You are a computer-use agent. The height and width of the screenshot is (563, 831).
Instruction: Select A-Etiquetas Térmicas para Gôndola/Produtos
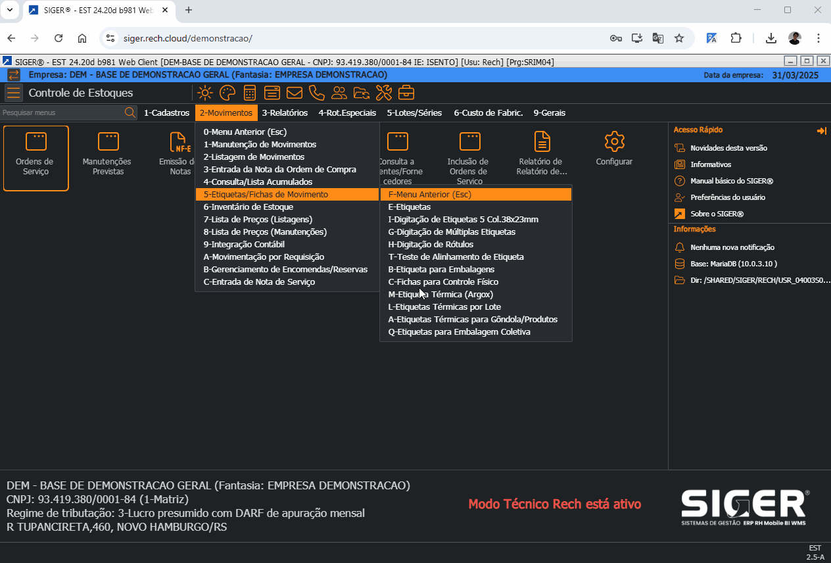coord(476,319)
